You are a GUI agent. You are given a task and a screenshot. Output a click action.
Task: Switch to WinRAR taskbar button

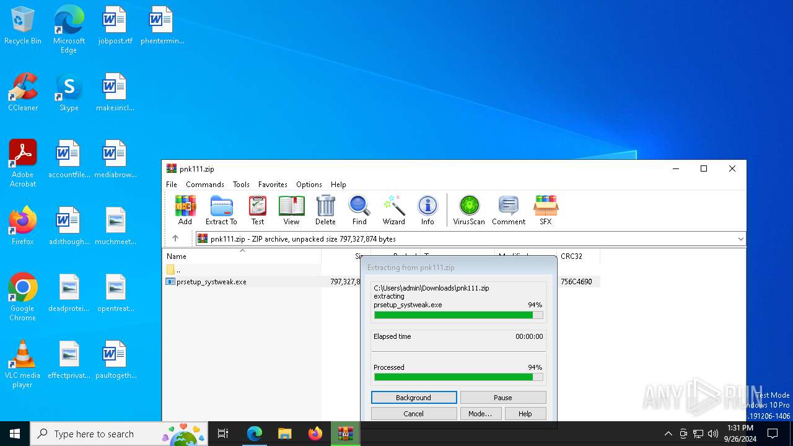pos(345,434)
